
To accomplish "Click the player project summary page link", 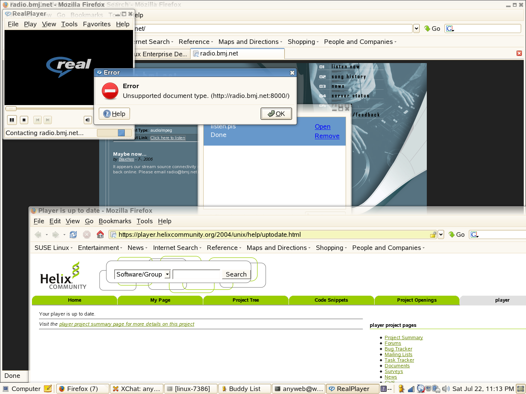I will (127, 324).
